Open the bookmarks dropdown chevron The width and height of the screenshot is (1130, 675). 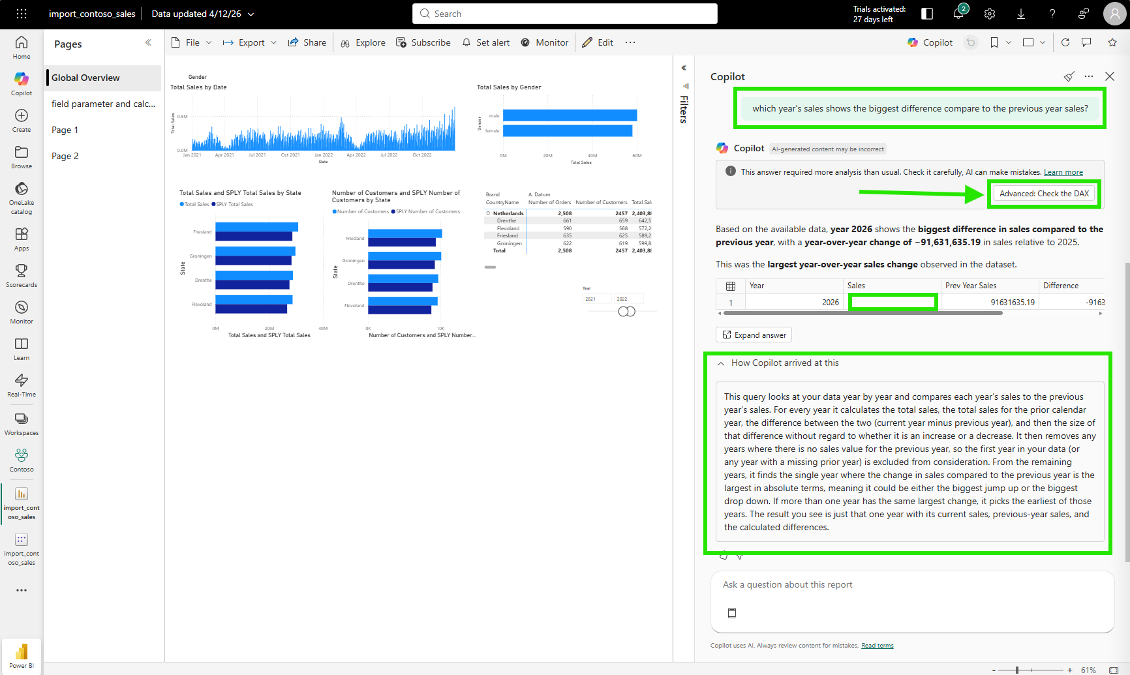(1009, 42)
